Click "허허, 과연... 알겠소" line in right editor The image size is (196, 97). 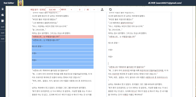[138, 77]
